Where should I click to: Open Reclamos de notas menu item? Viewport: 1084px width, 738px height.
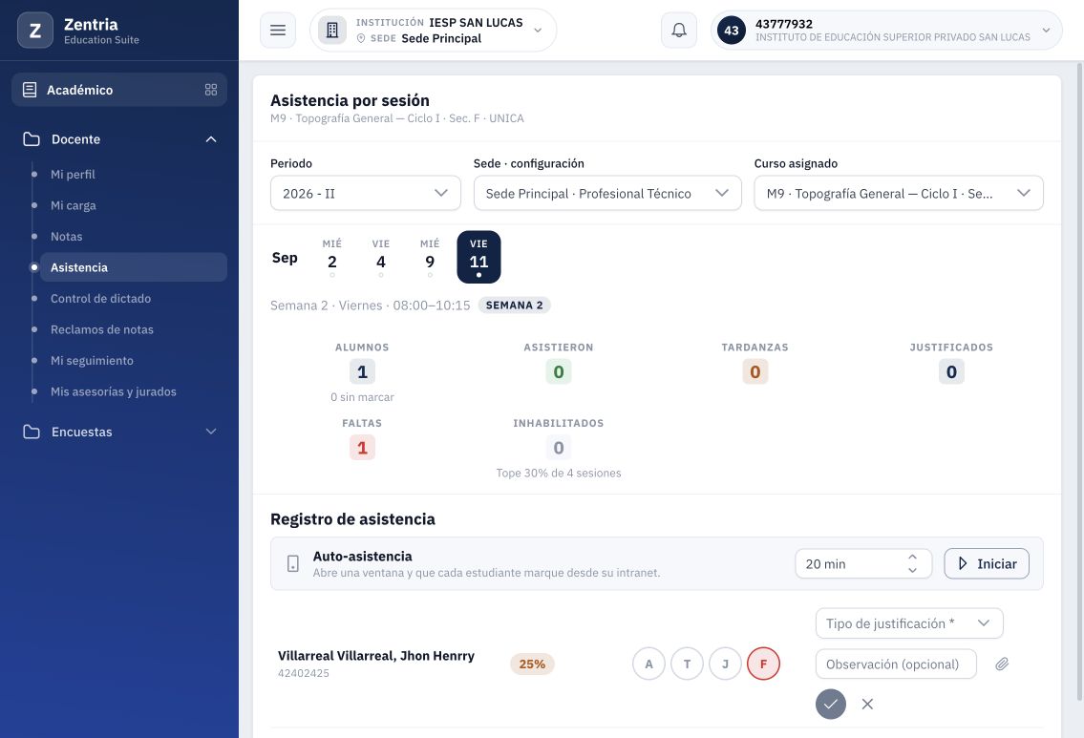[102, 329]
